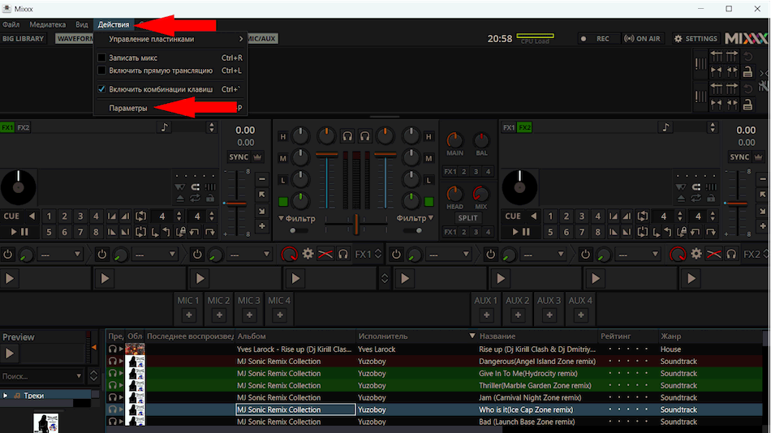771x433 pixels.
Task: Play the first sampler
Action: point(10,279)
